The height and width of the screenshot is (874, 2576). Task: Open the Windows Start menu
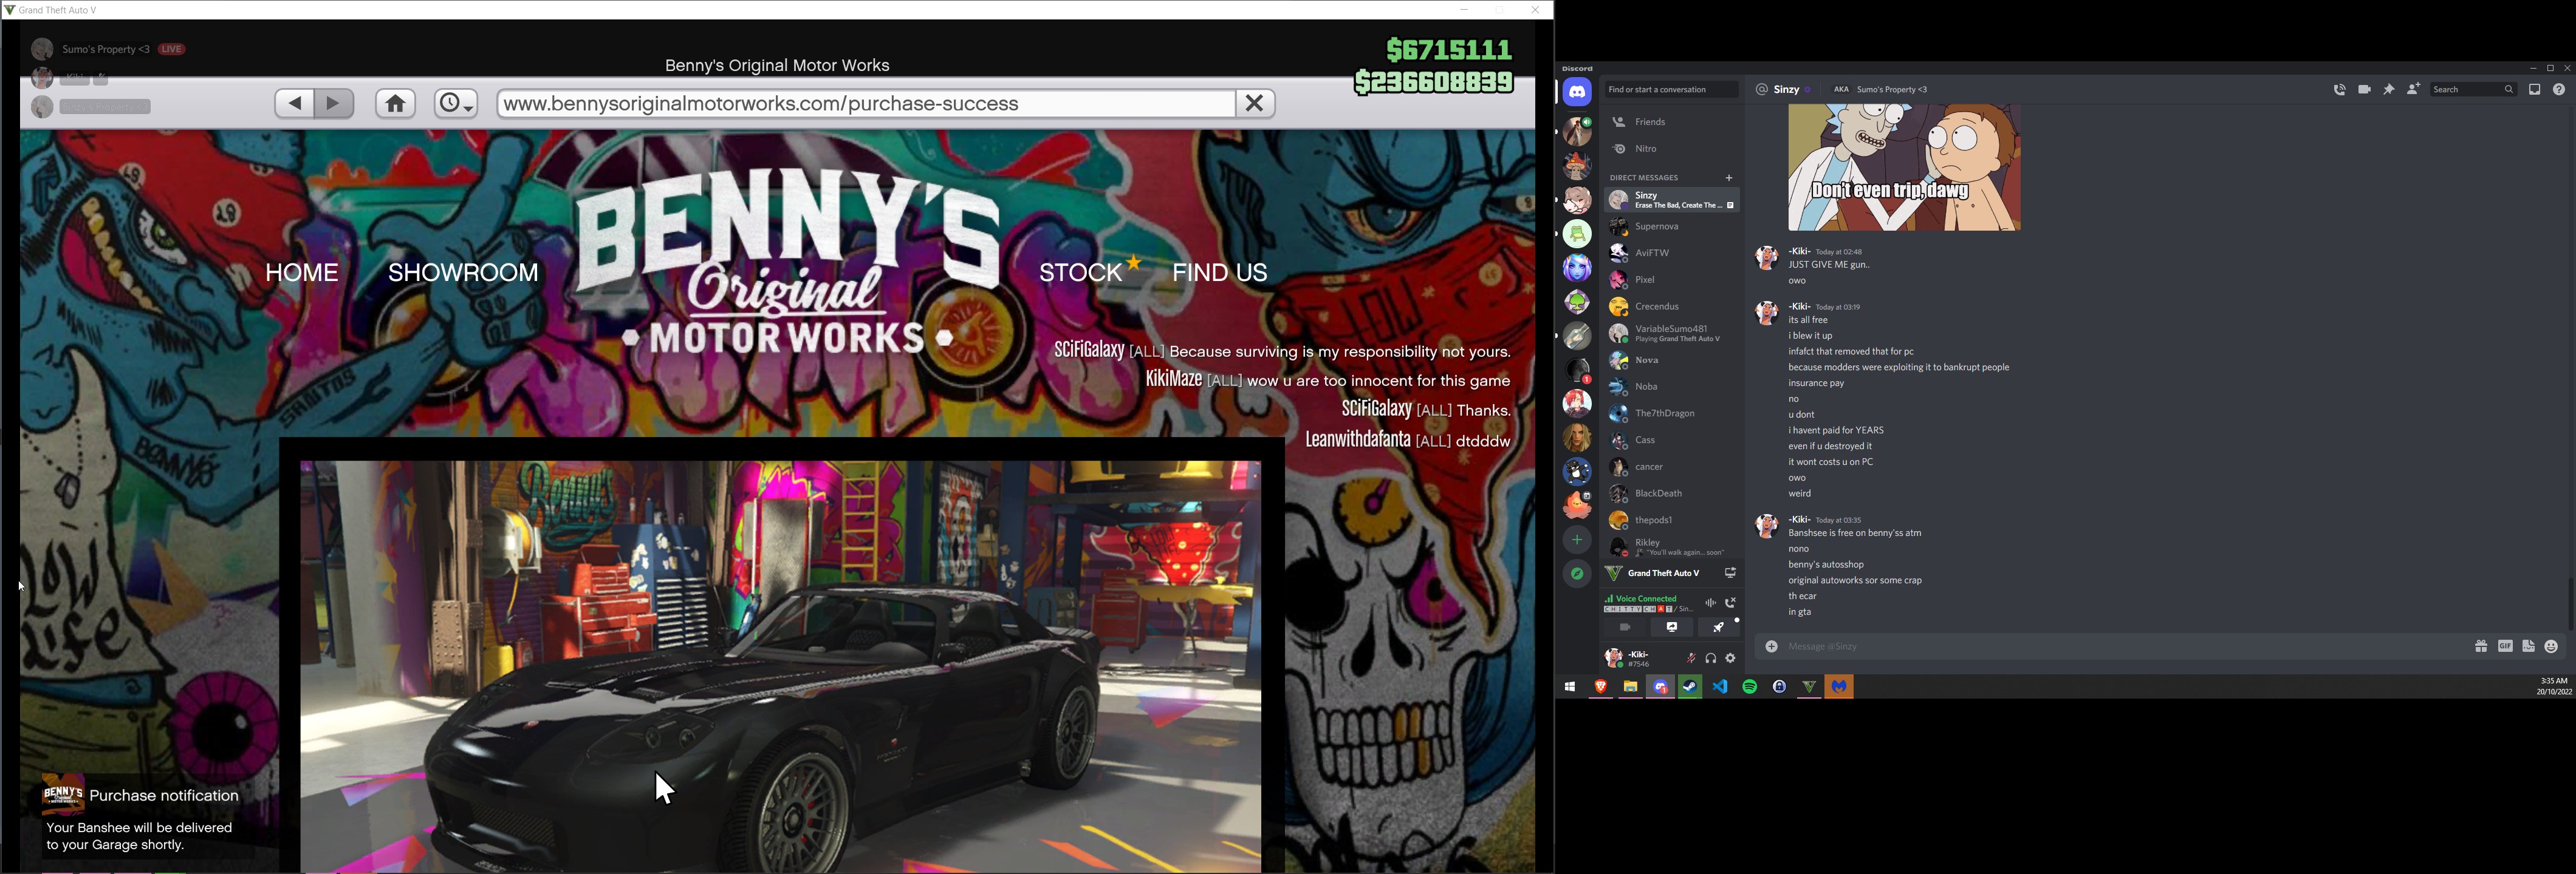tap(1570, 687)
